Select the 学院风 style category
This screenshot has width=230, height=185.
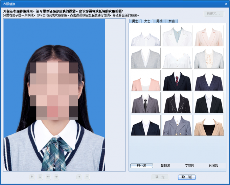point(189,166)
